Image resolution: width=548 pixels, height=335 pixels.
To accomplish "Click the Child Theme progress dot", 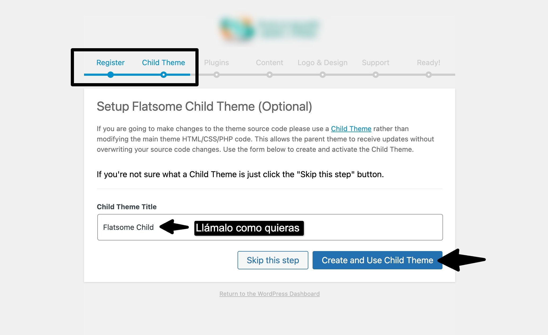I will tap(164, 75).
